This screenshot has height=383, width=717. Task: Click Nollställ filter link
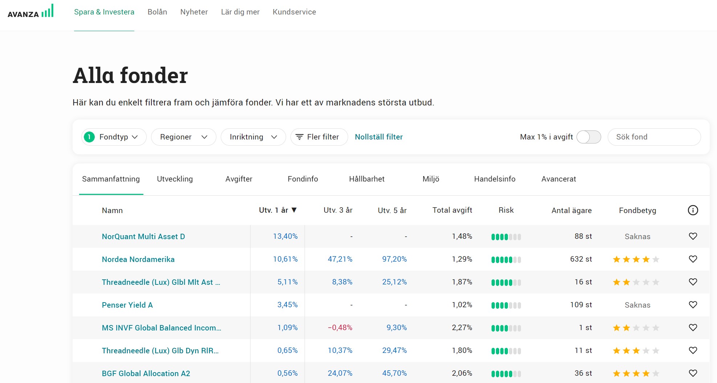[379, 137]
